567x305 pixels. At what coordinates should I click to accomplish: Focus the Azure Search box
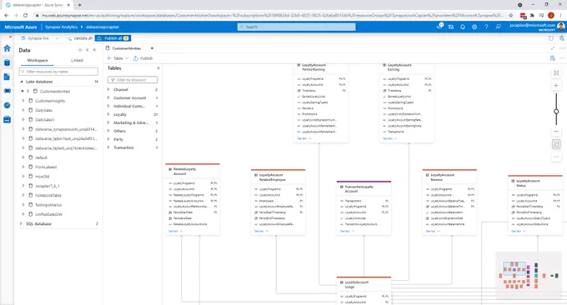(296, 27)
